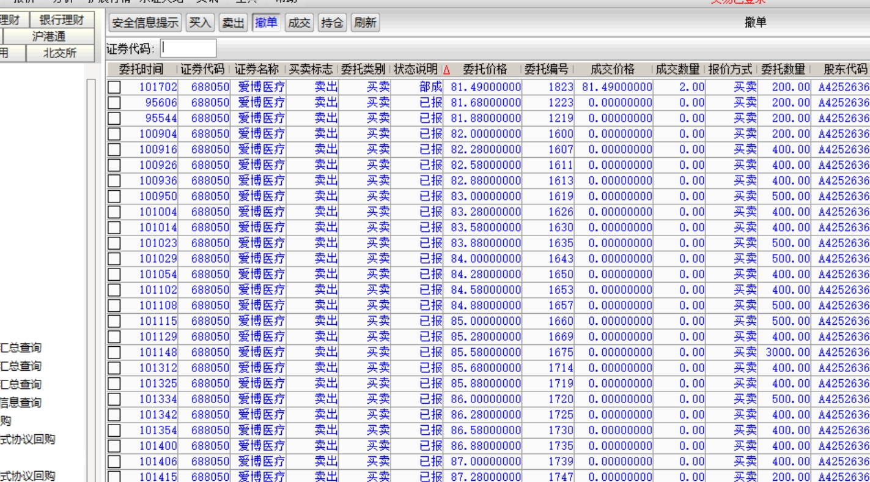Screen dimensions: 870x482
Task: Click 成交数量 value 2.00
Action: 691,87
